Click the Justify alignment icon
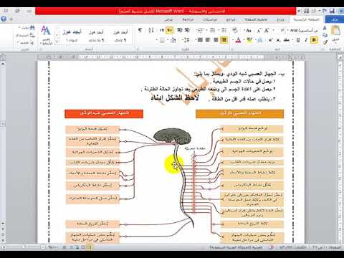Viewport: 344px width, 258px height. click(200, 39)
